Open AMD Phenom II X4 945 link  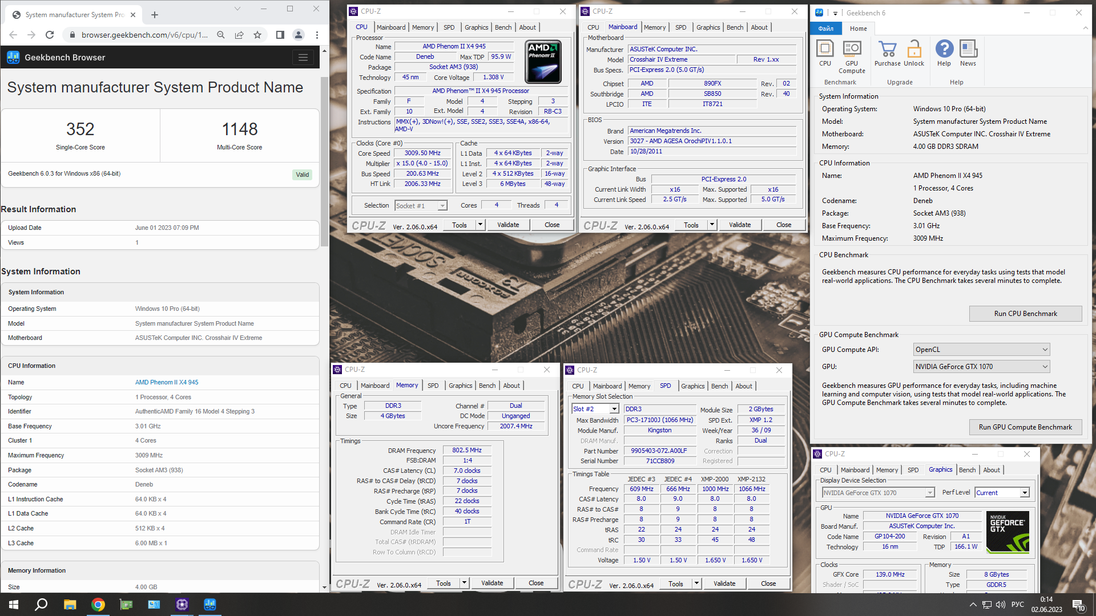point(167,382)
